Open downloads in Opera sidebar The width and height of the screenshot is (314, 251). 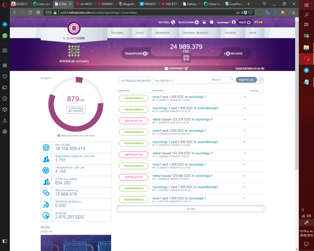pos(5,120)
